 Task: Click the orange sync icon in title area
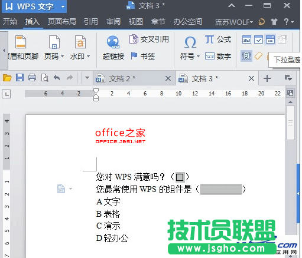[x=262, y=22]
